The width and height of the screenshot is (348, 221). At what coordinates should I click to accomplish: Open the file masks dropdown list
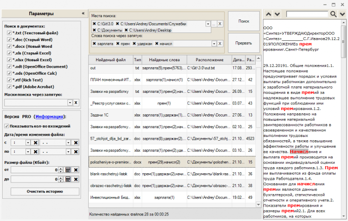pos(70,102)
